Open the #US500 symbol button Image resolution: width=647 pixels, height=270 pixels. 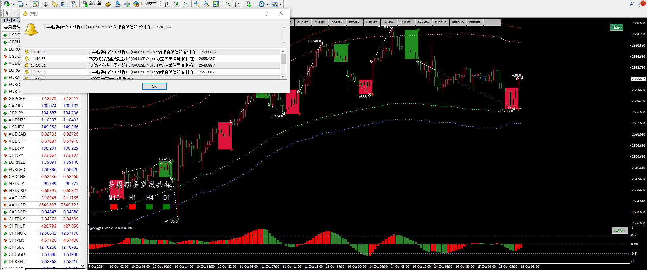[x=406, y=22]
